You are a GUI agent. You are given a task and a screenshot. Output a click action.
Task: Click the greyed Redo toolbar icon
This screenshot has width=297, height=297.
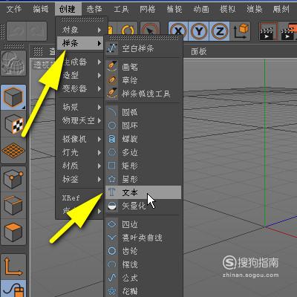(x=36, y=31)
